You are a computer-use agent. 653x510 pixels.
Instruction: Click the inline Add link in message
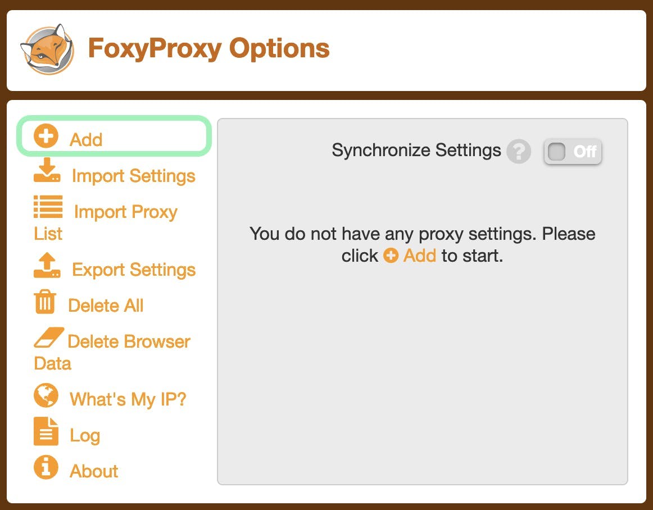(x=419, y=256)
